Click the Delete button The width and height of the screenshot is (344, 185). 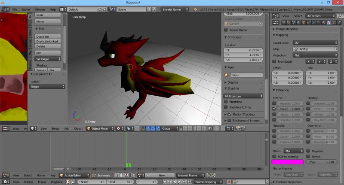pos(48,46)
